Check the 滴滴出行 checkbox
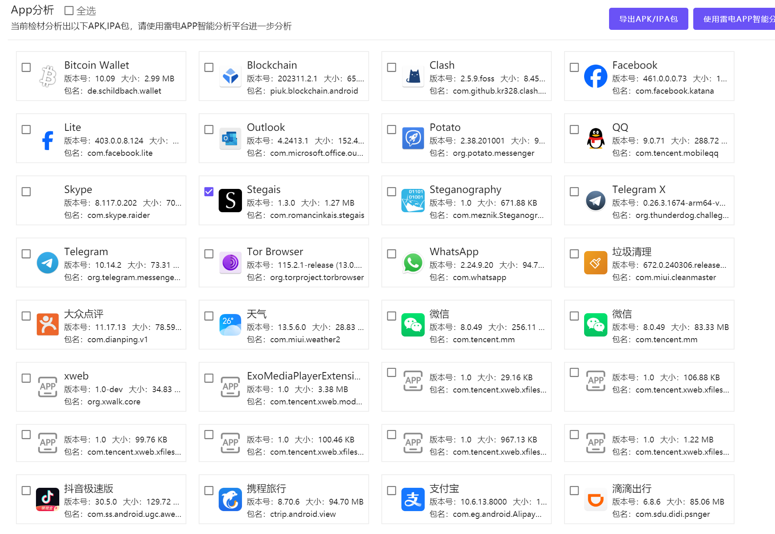Screen dimensions: 775x534 coord(574,491)
